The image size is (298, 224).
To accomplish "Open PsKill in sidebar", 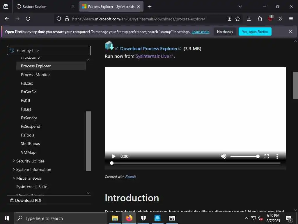I will (26, 100).
